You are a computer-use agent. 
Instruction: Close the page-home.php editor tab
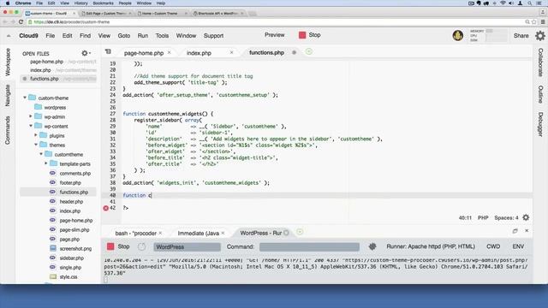[x=170, y=52]
